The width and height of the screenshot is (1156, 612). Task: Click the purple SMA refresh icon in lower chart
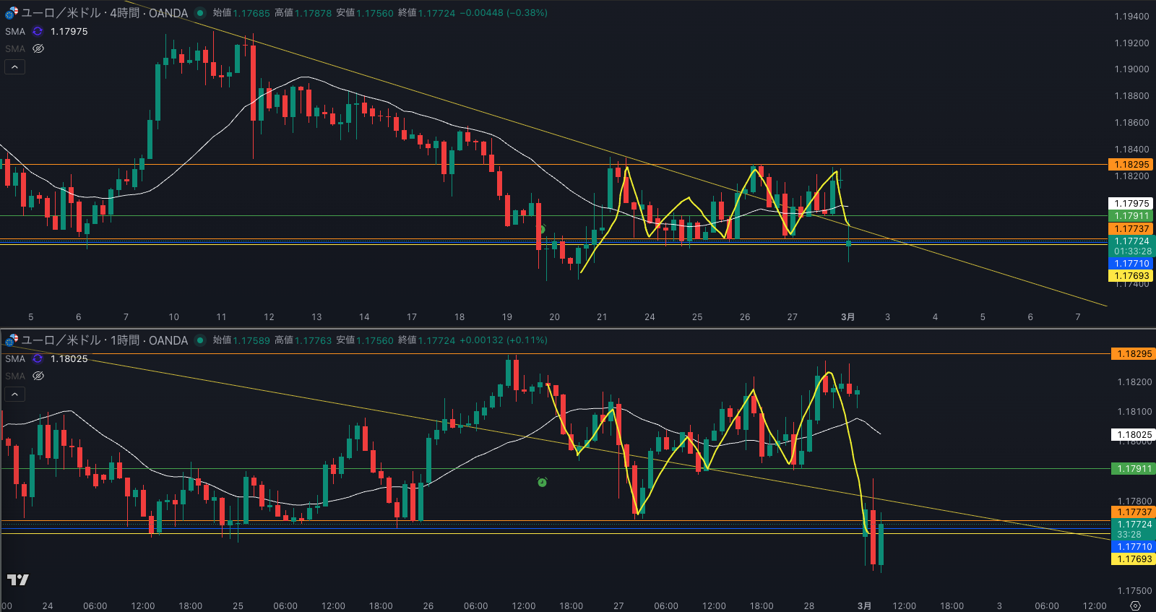38,358
